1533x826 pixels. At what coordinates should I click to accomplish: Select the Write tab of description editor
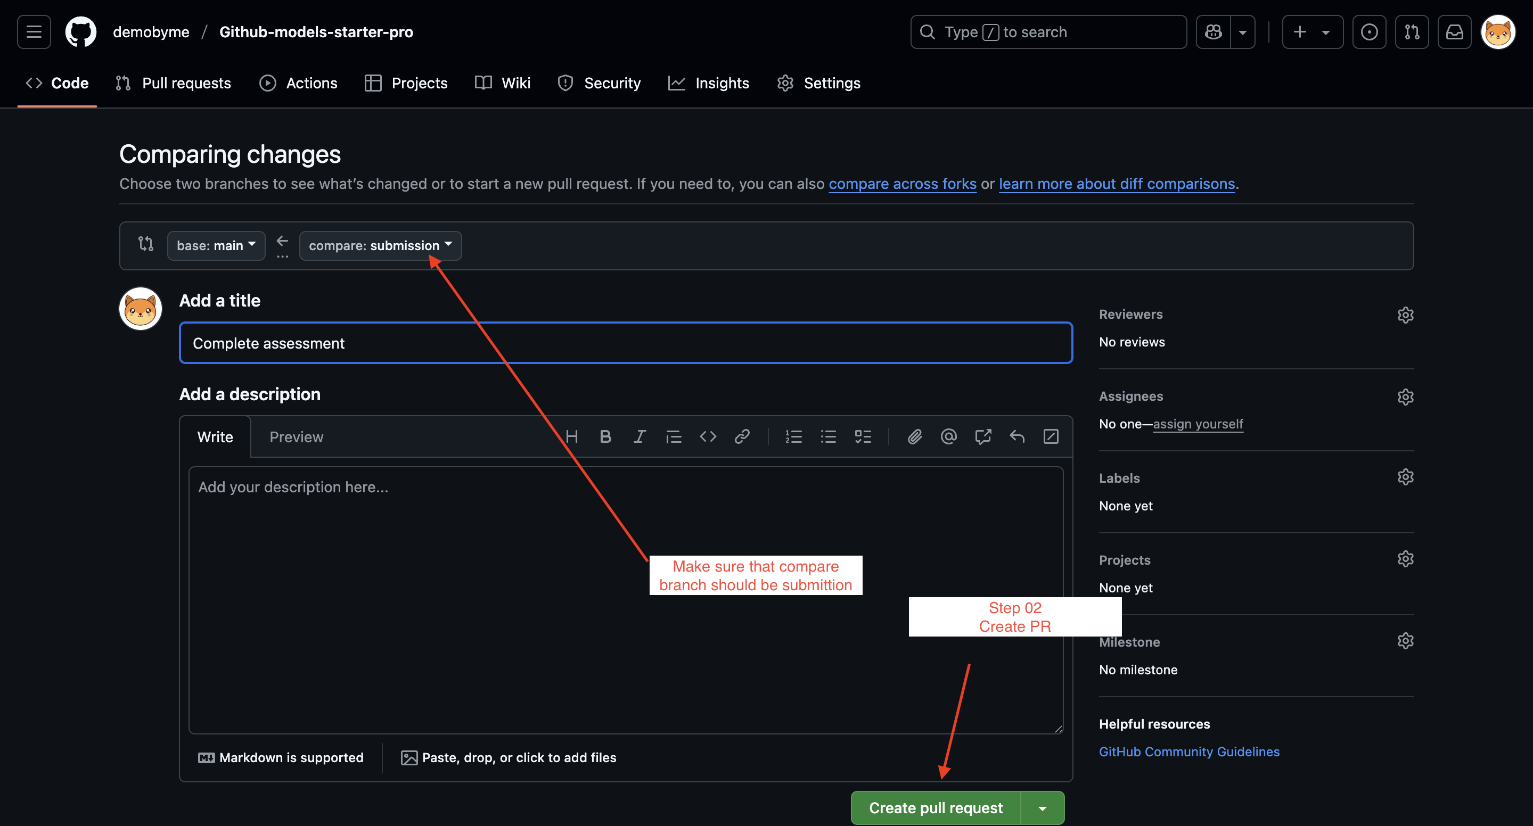tap(215, 436)
